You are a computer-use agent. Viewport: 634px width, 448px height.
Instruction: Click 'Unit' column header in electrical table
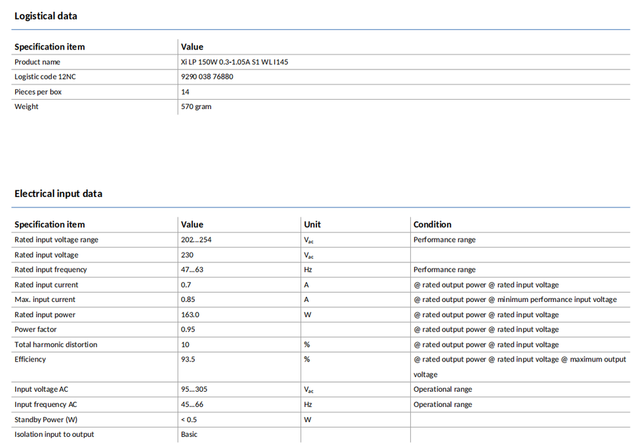(x=312, y=224)
